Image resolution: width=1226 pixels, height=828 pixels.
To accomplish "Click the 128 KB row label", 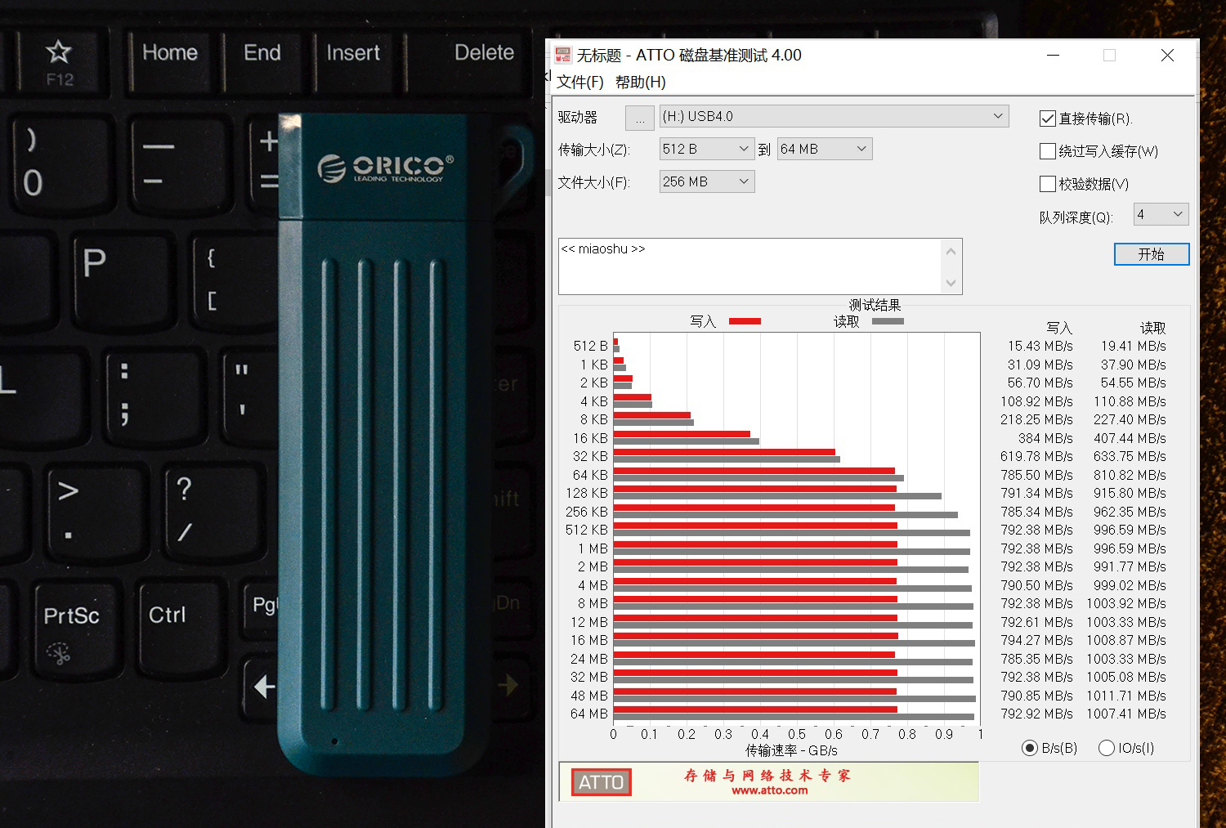I will [x=587, y=493].
